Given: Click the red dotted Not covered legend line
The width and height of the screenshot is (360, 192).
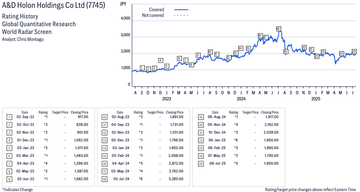Looking at the screenshot, I should click(x=181, y=15).
